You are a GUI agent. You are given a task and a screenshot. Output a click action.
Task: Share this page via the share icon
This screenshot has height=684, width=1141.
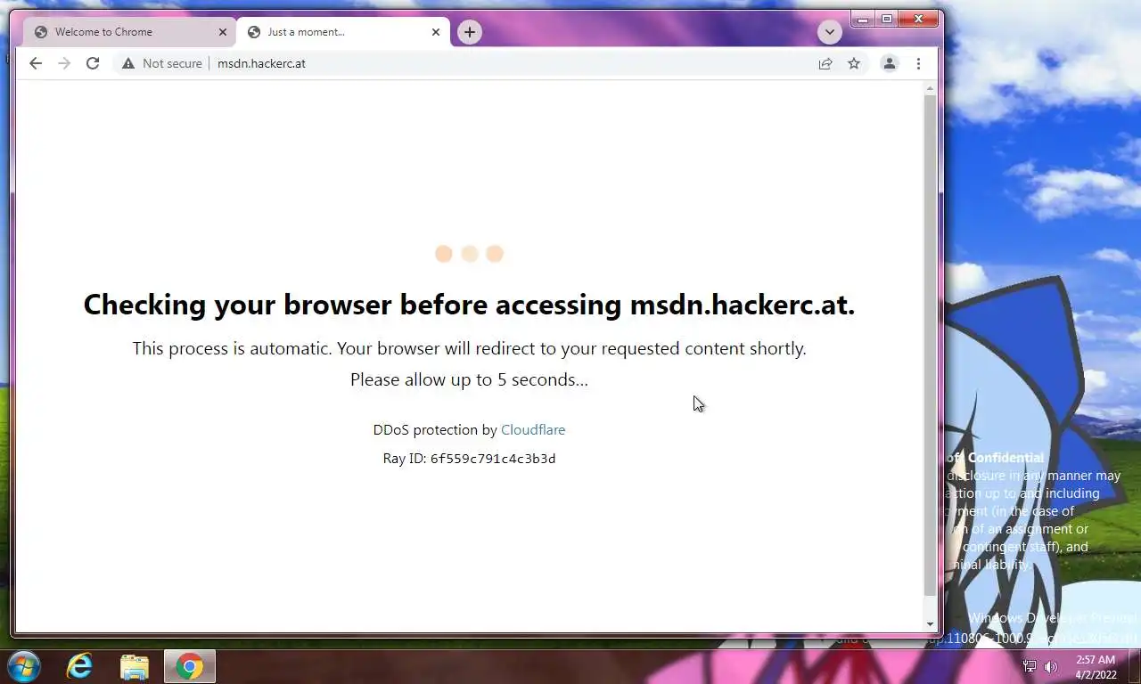click(825, 63)
